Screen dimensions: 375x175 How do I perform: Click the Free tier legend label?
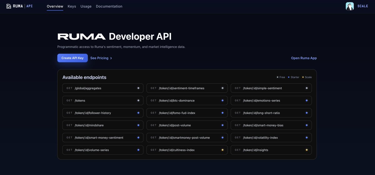282,77
